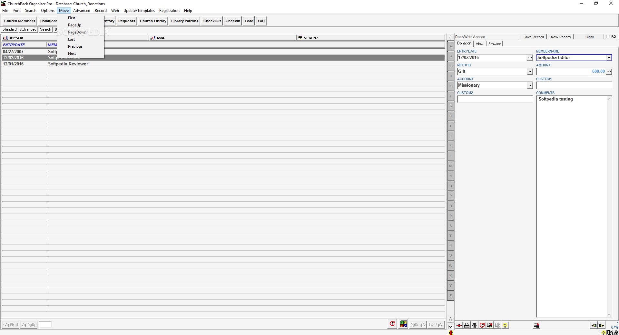The width and height of the screenshot is (619, 335).
Task: Select the 12/01/2016 Softpedia Reviewer row
Action: click(x=223, y=64)
